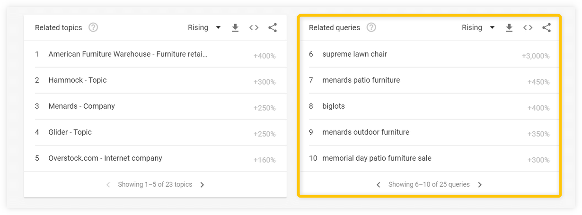Viewport: 582px width, 215px height.
Task: Expand Rising dropdown in Related queries
Action: pyautogui.click(x=478, y=27)
